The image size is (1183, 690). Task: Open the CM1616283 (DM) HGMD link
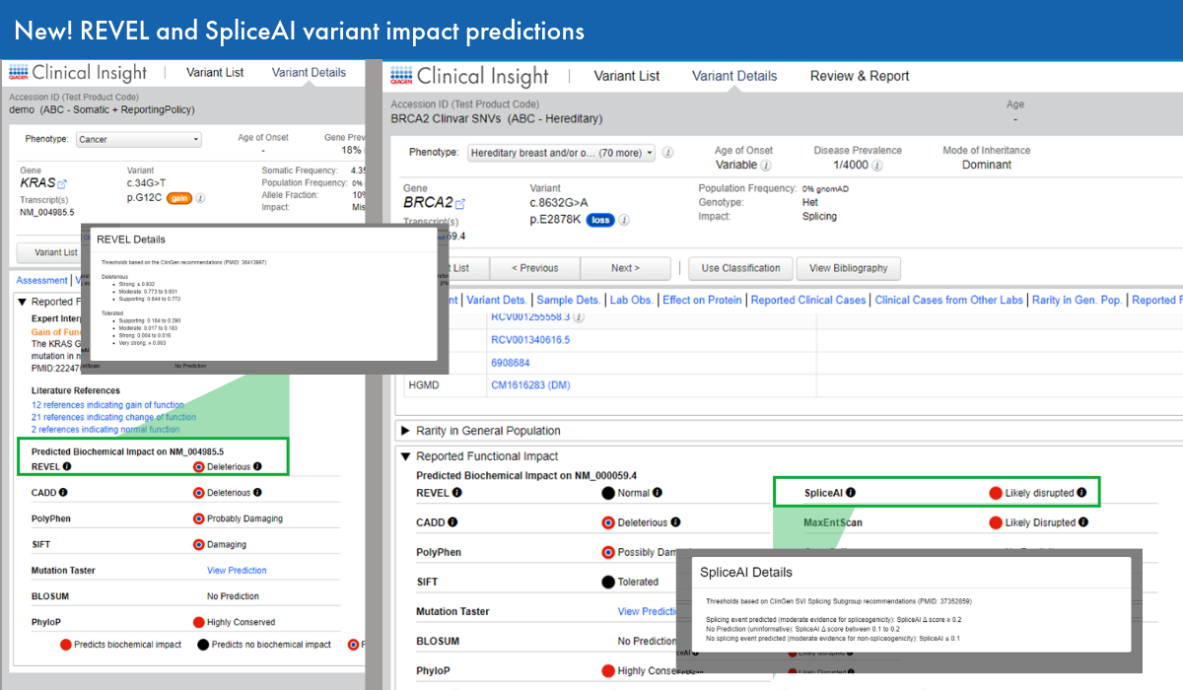click(x=530, y=385)
